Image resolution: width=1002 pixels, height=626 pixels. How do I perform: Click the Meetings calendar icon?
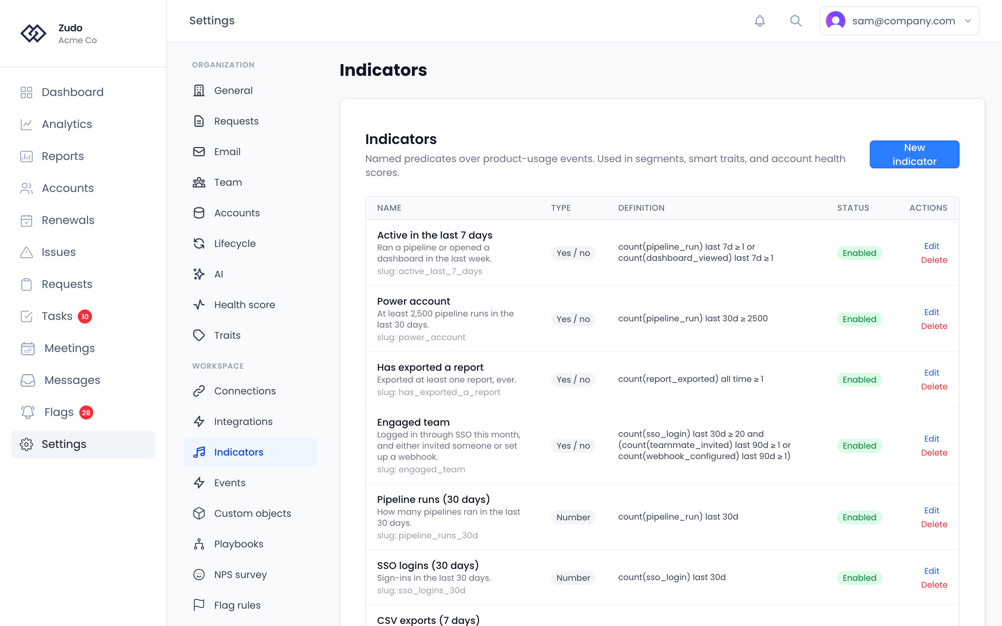[28, 348]
